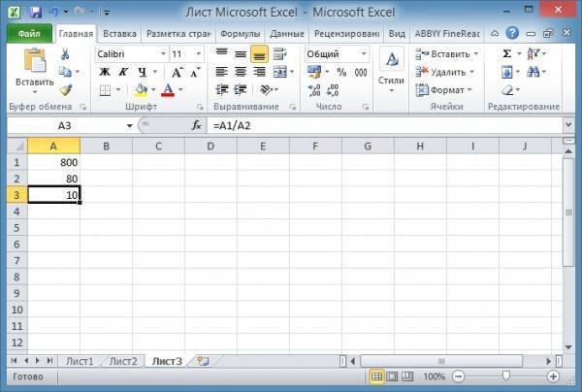The image size is (582, 392).
Task: Click the zoom slider in status bar
Action: (x=503, y=376)
